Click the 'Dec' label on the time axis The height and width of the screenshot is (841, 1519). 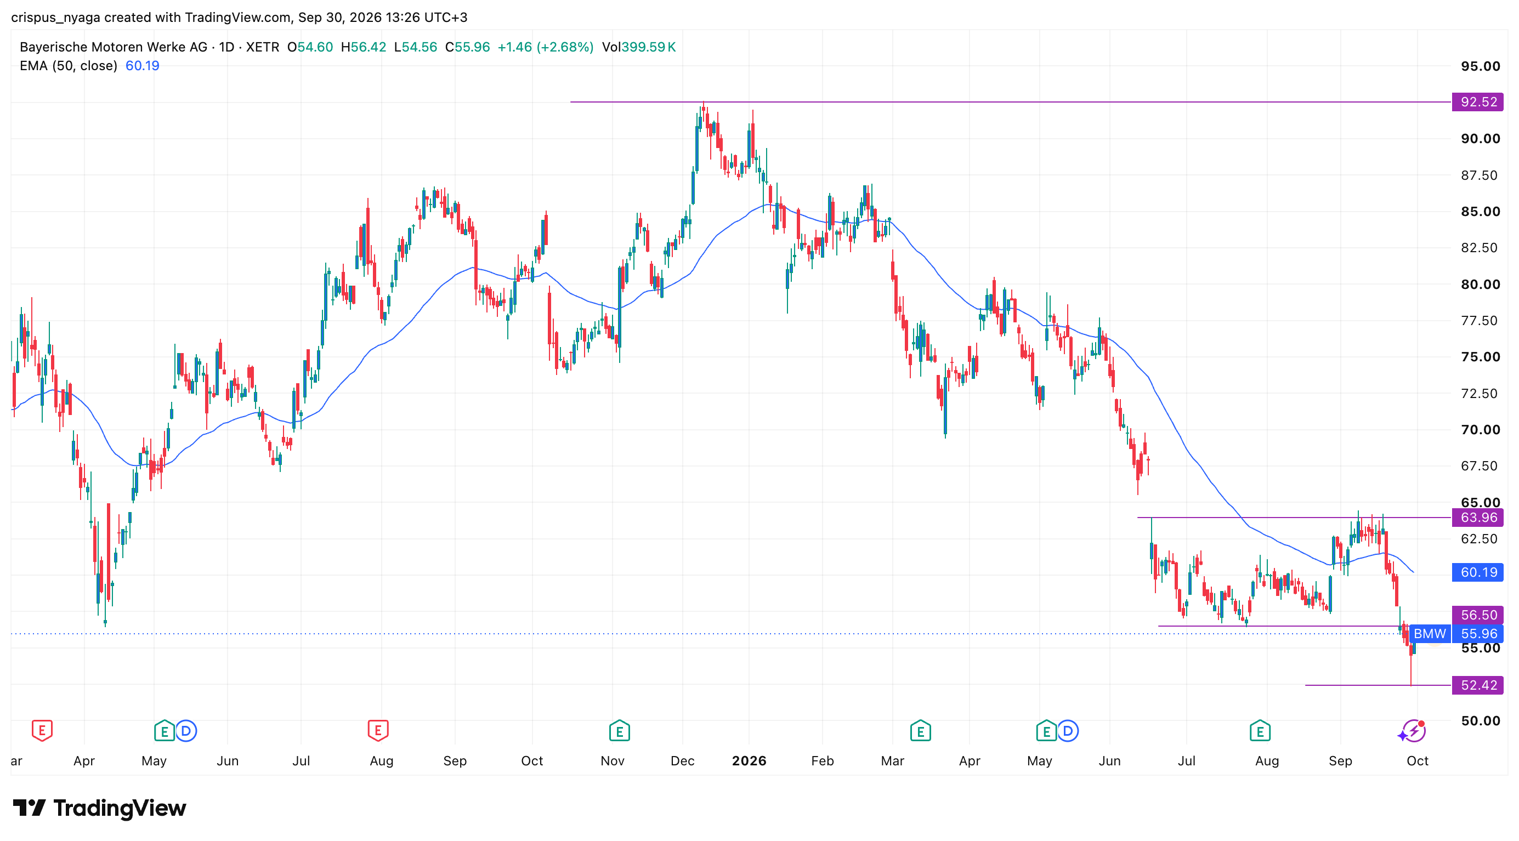click(x=682, y=761)
